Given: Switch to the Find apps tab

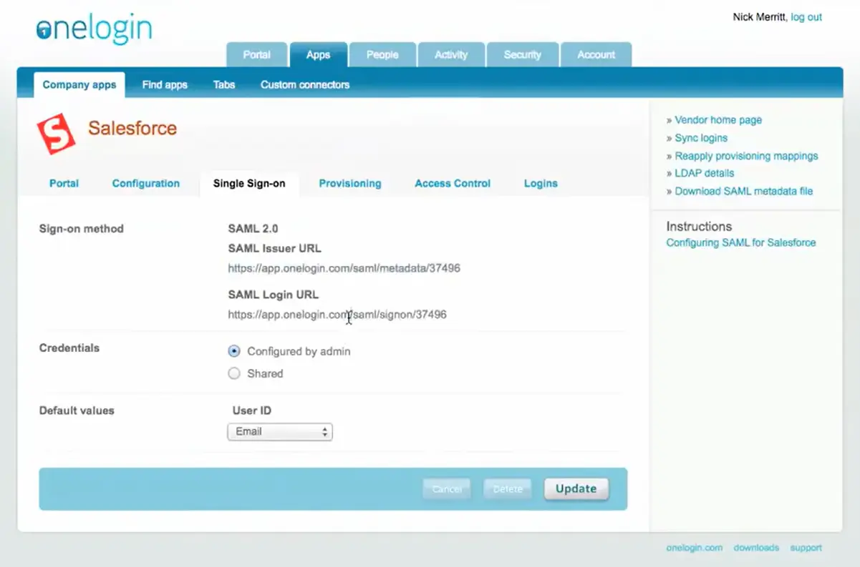Looking at the screenshot, I should point(165,84).
